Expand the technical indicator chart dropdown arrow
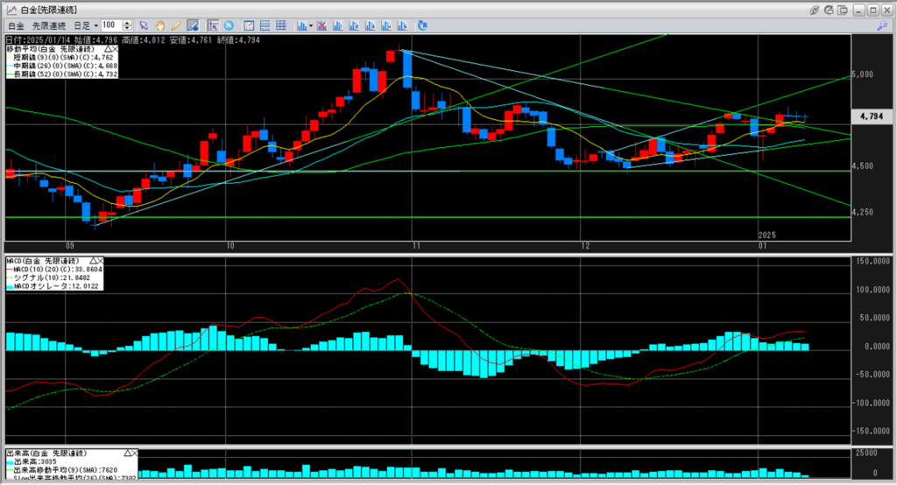 [312, 26]
